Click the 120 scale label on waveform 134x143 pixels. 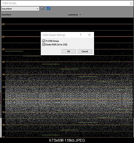coord(3,24)
